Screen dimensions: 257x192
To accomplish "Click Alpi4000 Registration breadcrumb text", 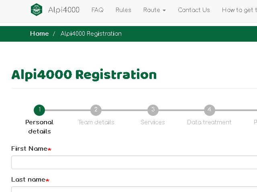I will coord(91,34).
